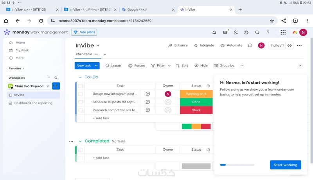
Task: Open the Completed group three-dot menu
Action: 71,142
